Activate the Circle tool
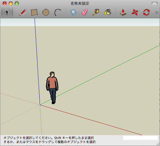The height and width of the screenshot is (146, 160). pos(46,12)
